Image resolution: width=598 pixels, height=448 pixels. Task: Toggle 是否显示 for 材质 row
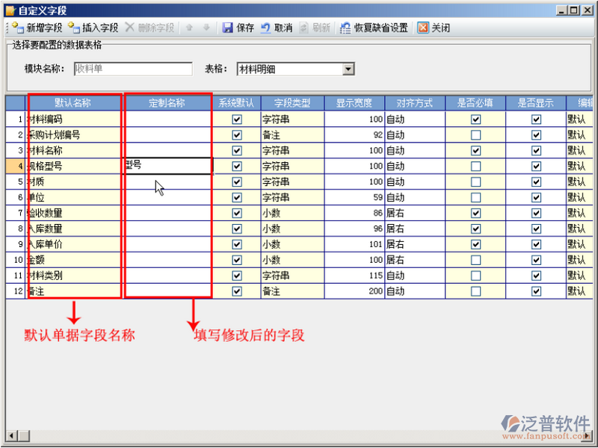pos(536,182)
